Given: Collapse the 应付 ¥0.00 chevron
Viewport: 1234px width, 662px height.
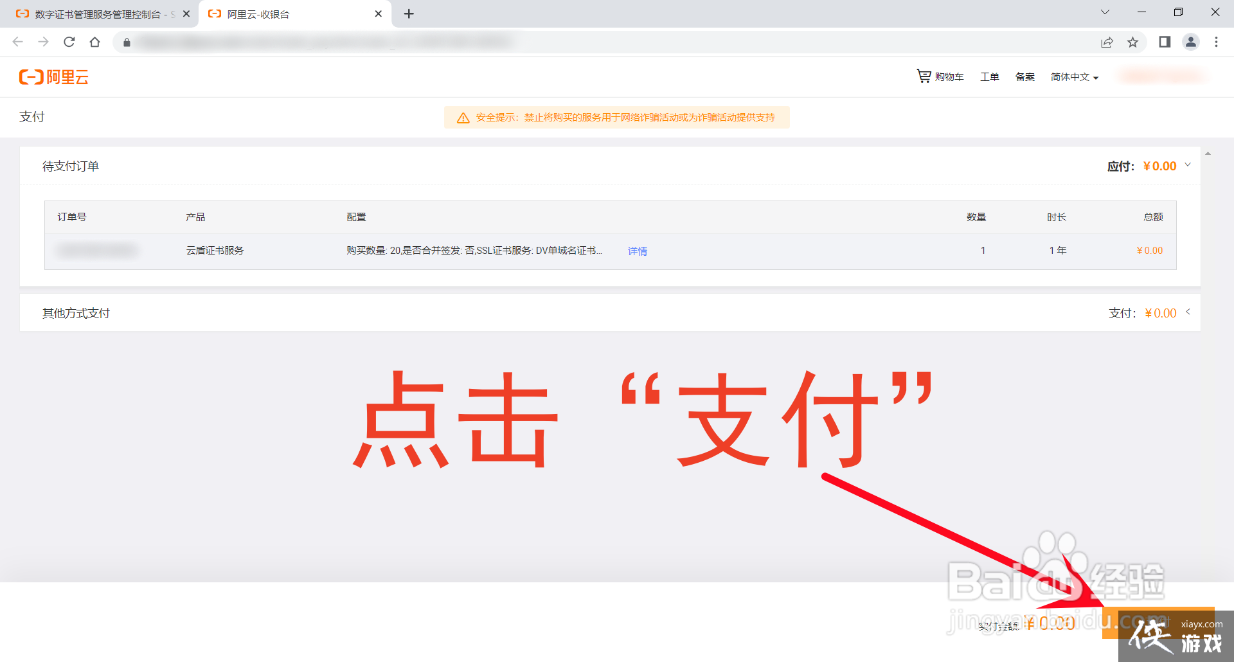Looking at the screenshot, I should (x=1188, y=165).
